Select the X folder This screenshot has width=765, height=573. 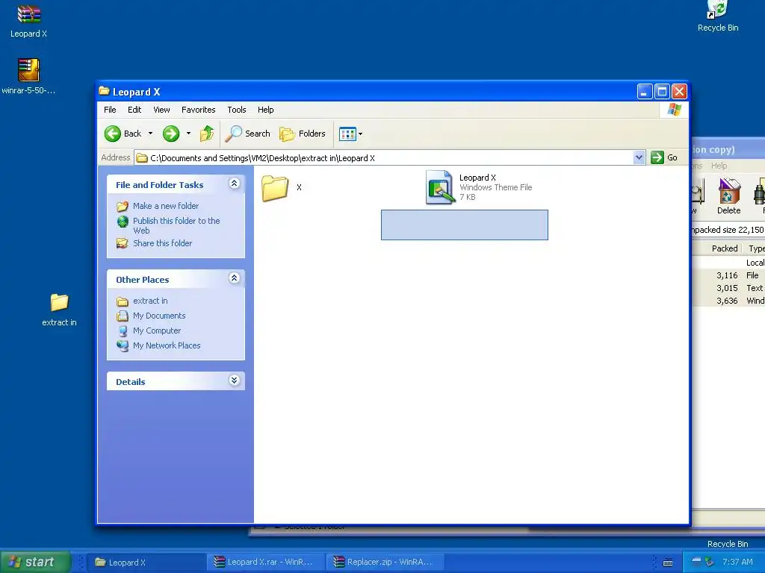[282, 187]
